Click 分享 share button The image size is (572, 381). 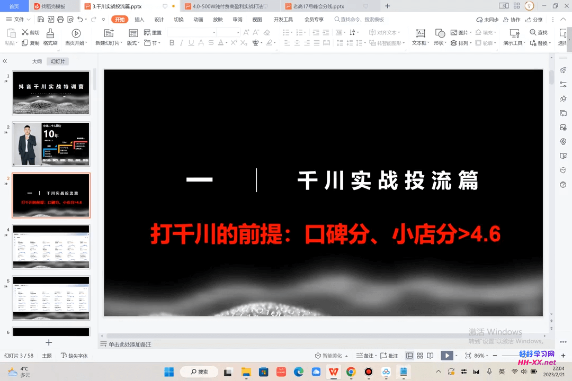pyautogui.click(x=534, y=20)
